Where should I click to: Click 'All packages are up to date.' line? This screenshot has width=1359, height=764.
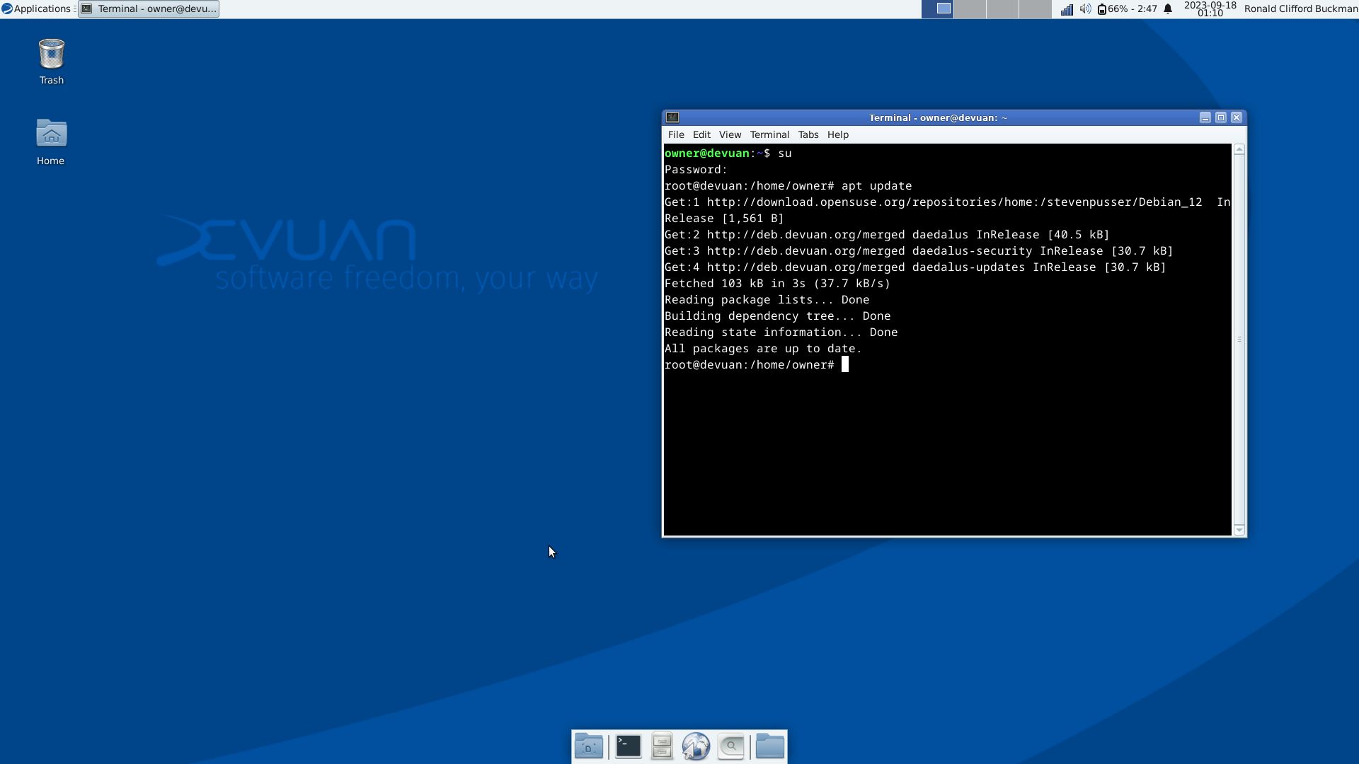click(x=763, y=349)
